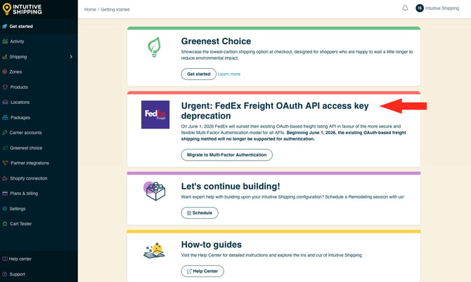Open notifications bell
Viewport: 471px width, 282px height.
click(405, 8)
